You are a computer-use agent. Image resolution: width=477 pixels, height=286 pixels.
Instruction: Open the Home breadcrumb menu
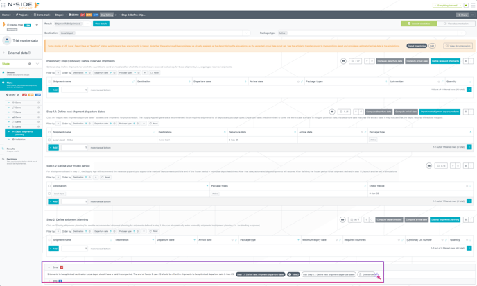tap(6, 15)
